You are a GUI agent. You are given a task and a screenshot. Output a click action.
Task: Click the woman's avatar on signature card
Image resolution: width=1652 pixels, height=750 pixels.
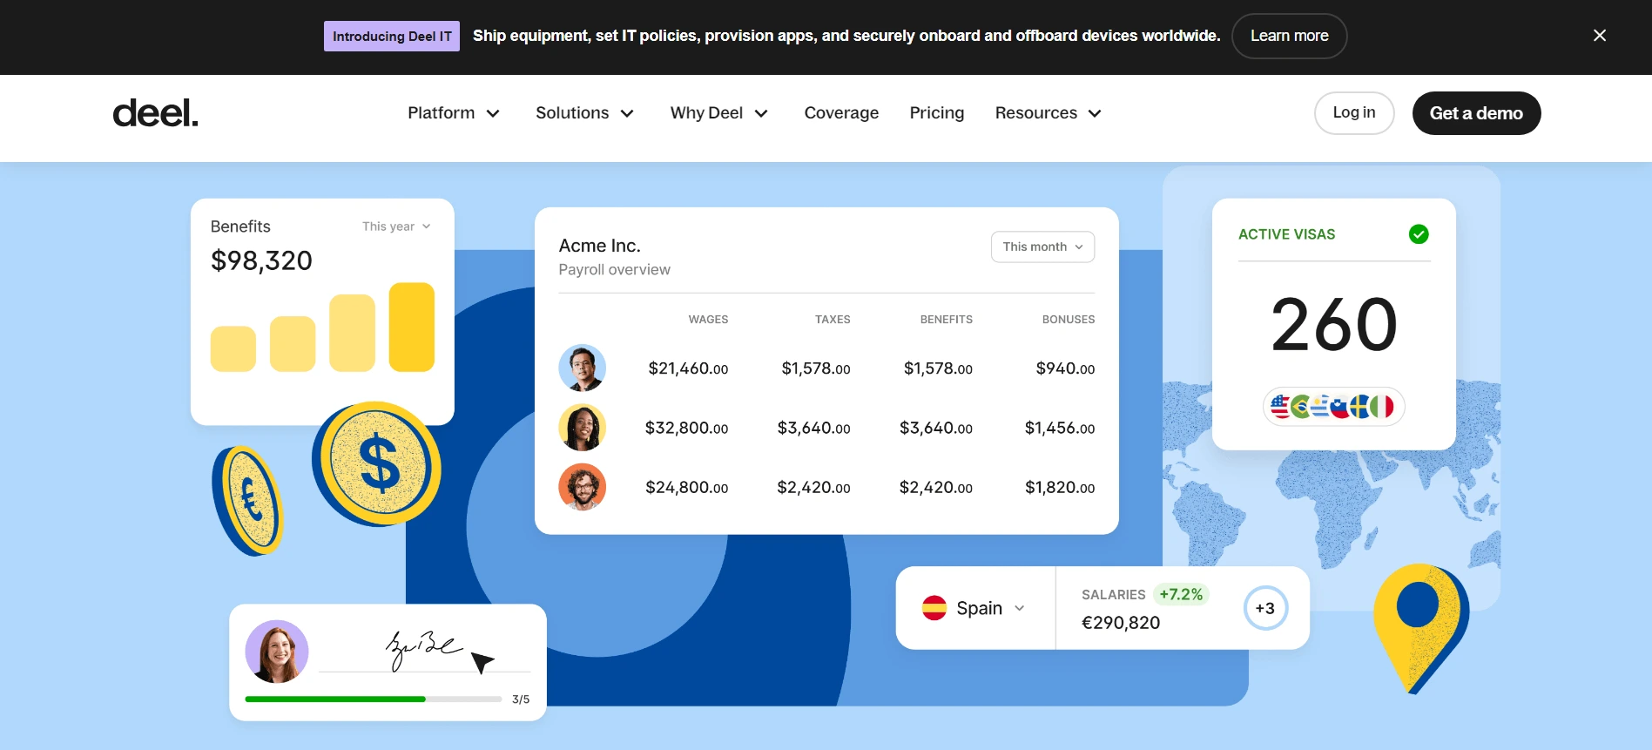point(277,652)
